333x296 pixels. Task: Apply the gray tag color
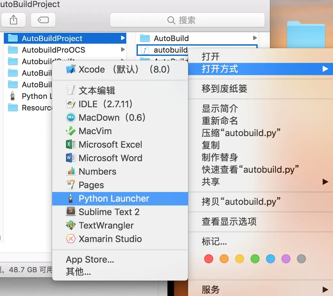coord(301,259)
